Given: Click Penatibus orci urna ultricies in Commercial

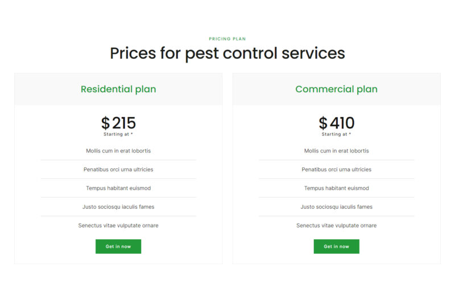Looking at the screenshot, I should 336,169.
